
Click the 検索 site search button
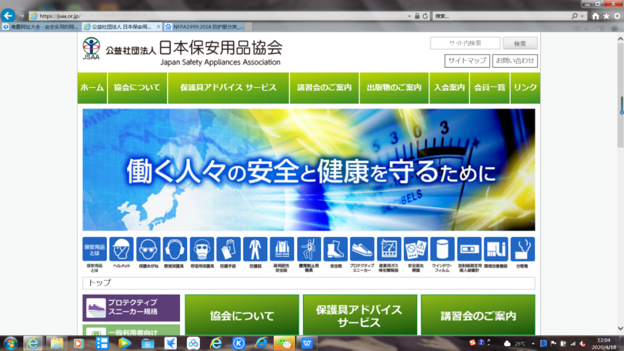tap(520, 43)
